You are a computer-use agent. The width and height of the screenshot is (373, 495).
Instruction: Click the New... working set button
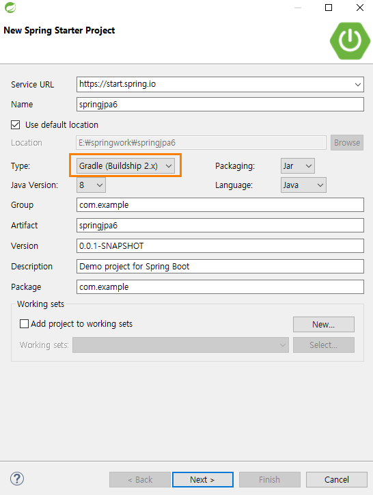point(323,325)
